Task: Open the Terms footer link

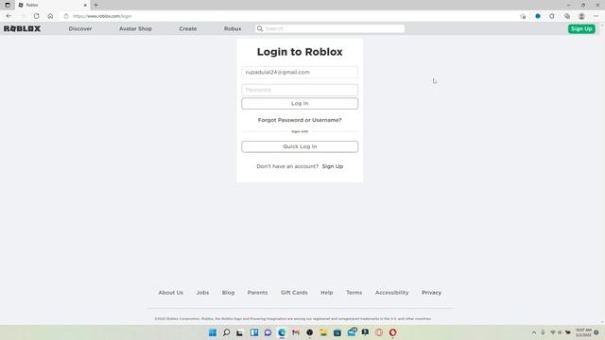Action: coord(354,293)
